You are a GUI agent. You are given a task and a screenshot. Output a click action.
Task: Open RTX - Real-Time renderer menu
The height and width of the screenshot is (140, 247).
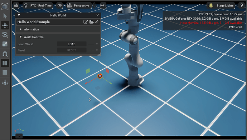38,5
